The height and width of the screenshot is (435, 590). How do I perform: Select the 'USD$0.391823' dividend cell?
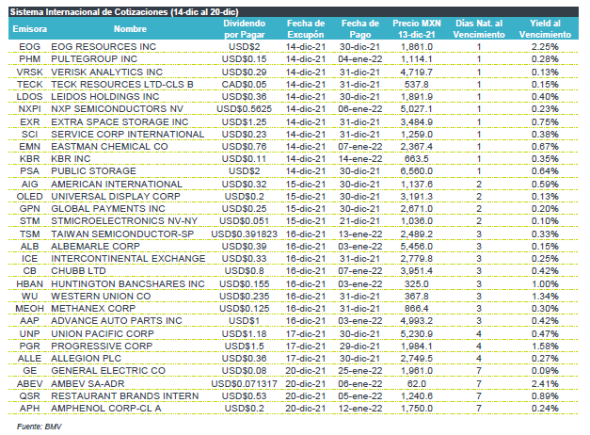(x=245, y=234)
